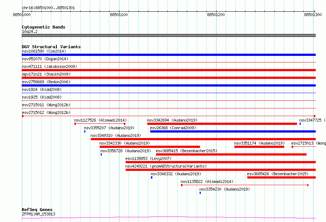Select nsv3349310 (Audano2019) label
Viewport: 326px width, 222px height.
[116, 135]
